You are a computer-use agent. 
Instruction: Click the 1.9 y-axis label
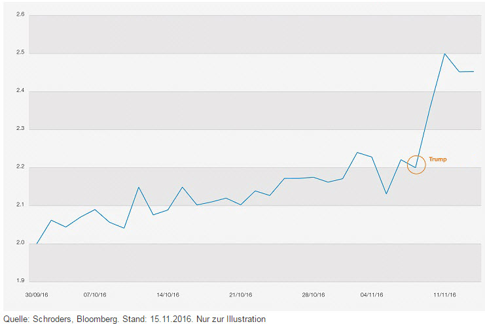click(20, 282)
